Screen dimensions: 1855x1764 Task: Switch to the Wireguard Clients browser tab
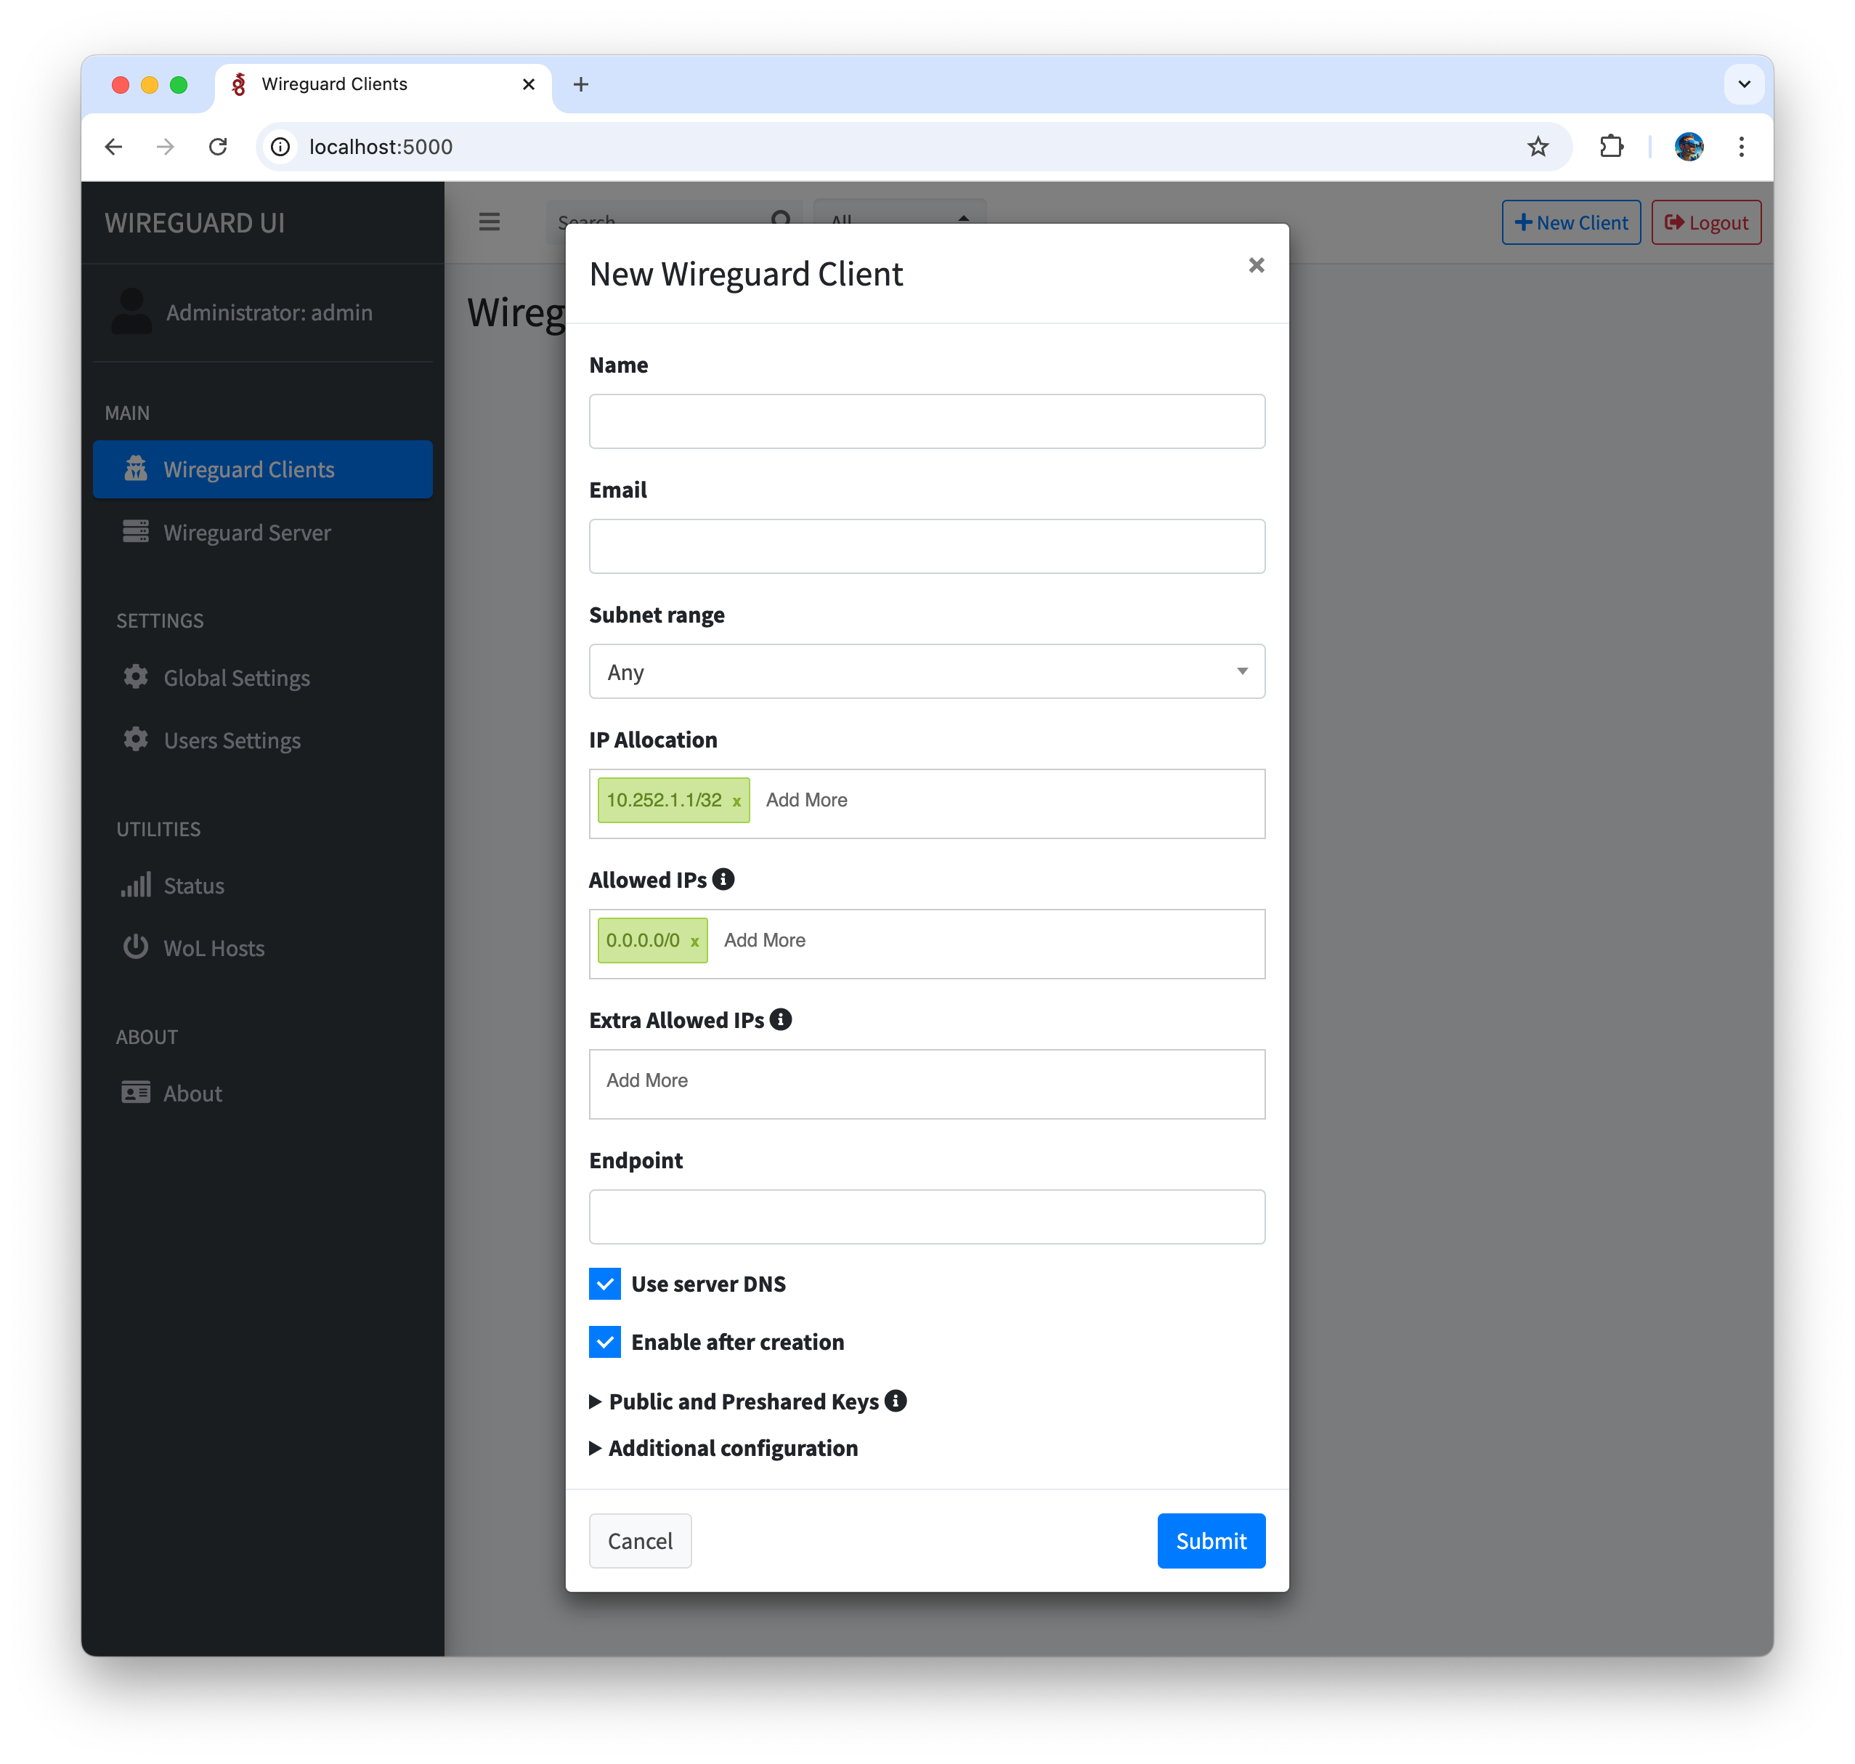click(x=334, y=84)
